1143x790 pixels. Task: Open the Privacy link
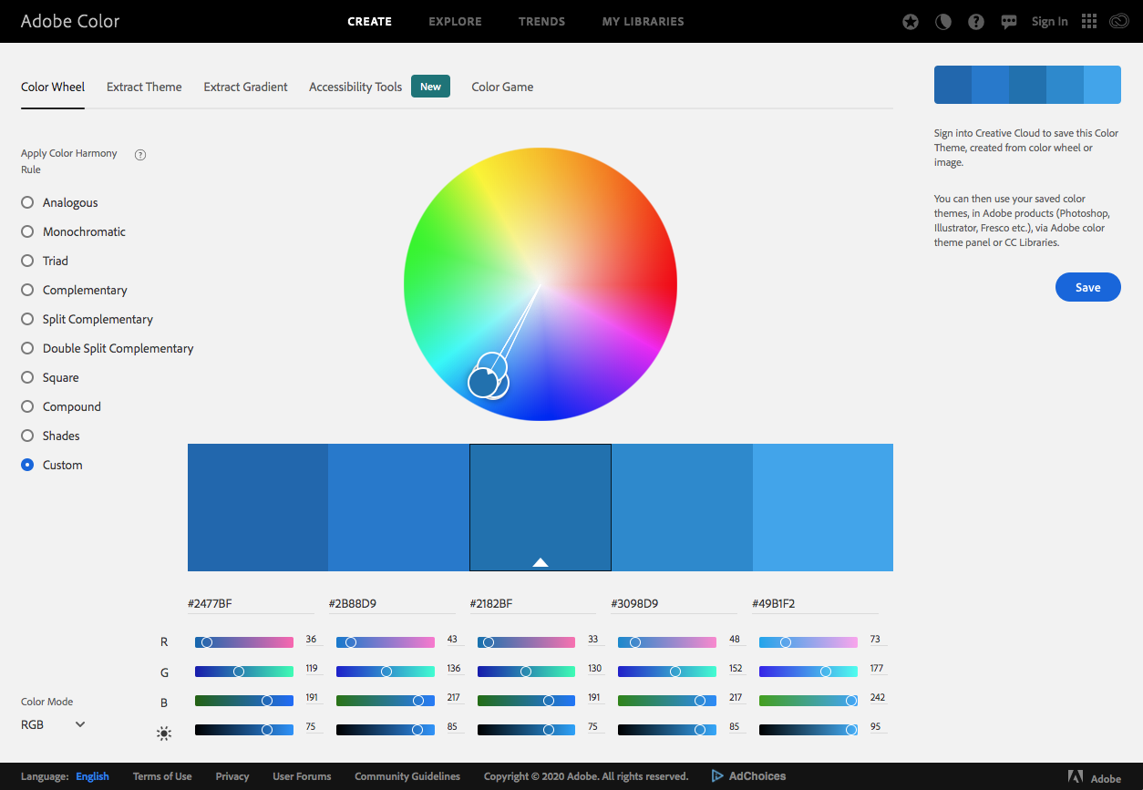point(232,776)
